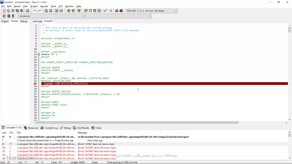The width and height of the screenshot is (292, 164).
Task: Click the Compile colored-squares icon
Action: [86, 11]
